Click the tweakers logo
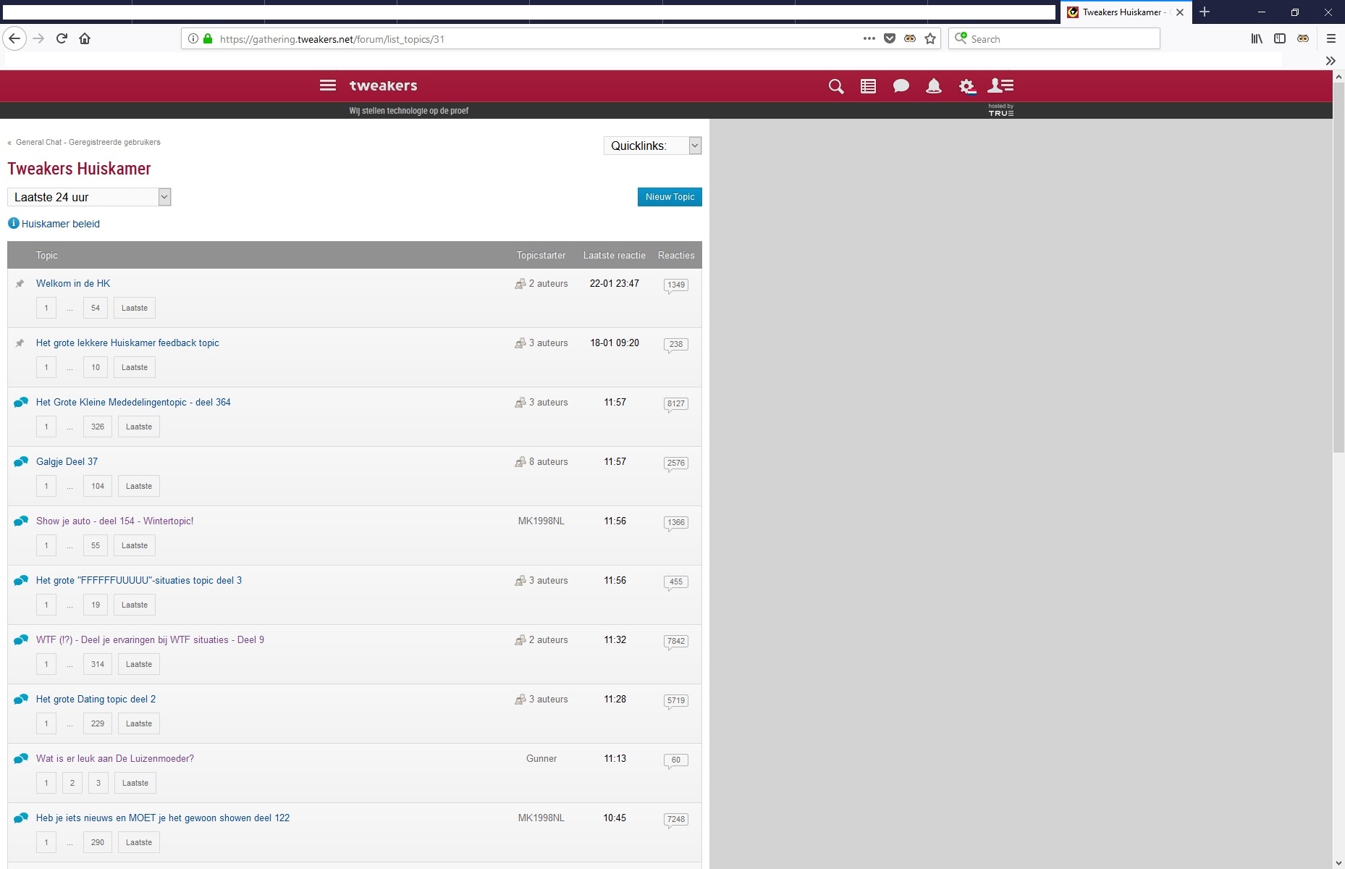1345x869 pixels. (x=383, y=85)
